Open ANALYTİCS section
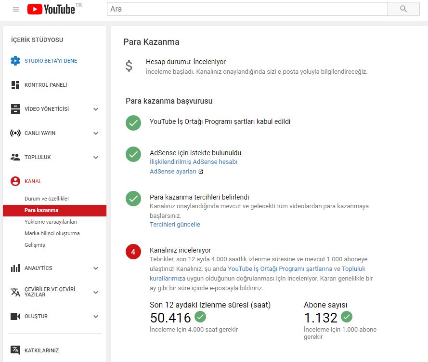 38,268
